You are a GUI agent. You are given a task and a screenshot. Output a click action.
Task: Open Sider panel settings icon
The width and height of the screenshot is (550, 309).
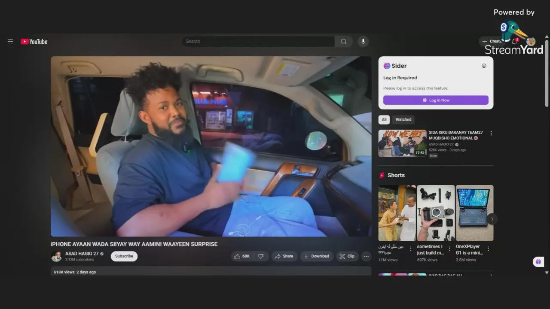pyautogui.click(x=484, y=66)
